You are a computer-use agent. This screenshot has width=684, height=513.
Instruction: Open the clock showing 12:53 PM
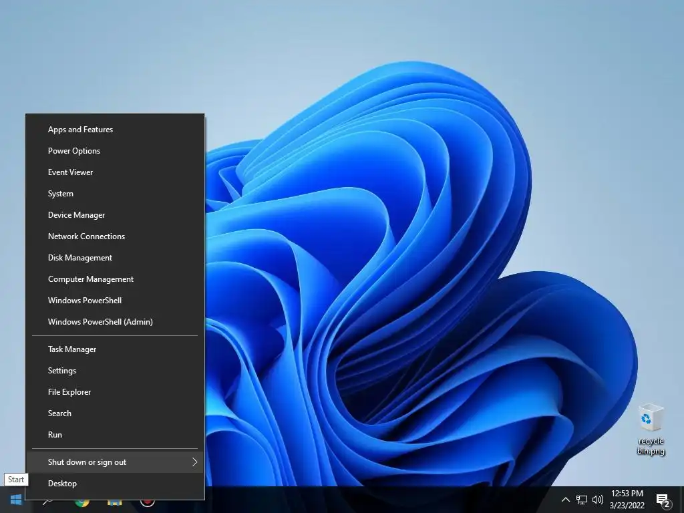[627, 500]
